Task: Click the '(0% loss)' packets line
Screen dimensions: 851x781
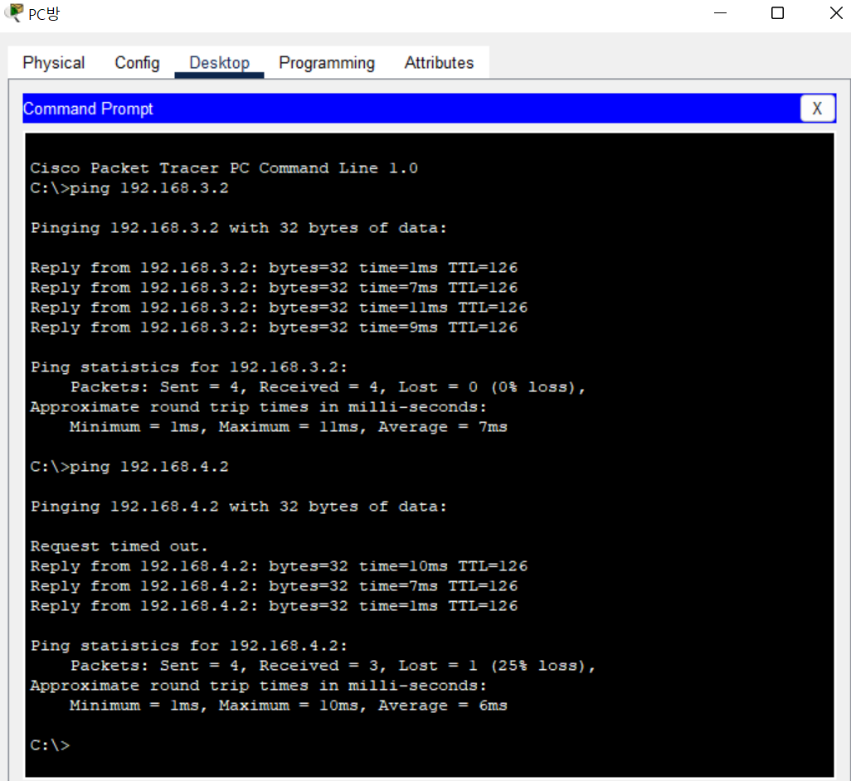Action: pyautogui.click(x=328, y=387)
